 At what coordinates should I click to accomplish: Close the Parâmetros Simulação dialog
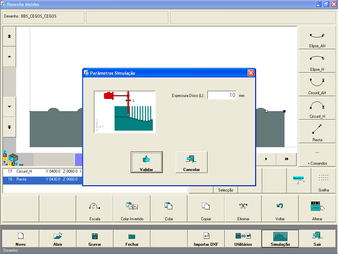[x=251, y=73]
